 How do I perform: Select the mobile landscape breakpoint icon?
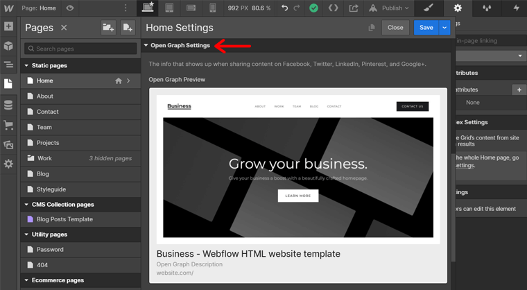[191, 8]
